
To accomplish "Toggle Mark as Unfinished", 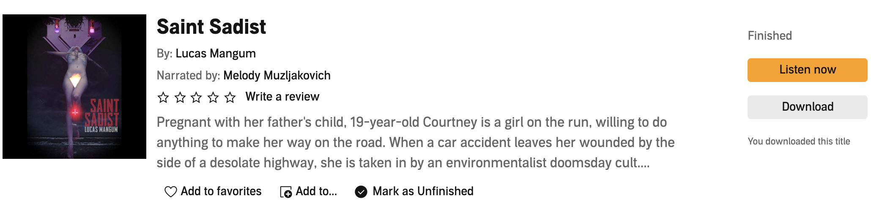I will coord(423,191).
